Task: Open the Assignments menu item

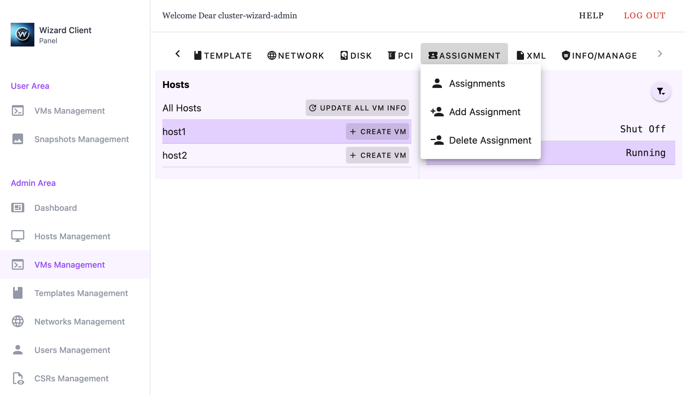Action: point(477,84)
